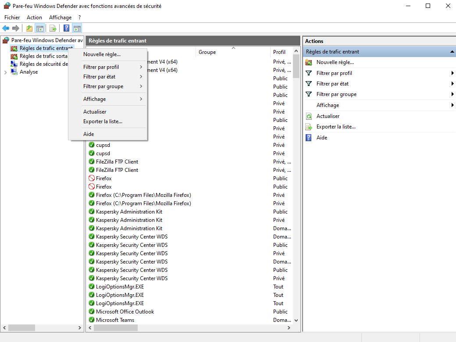Open the ? help menu
Screen dimensions: 456x342
tap(79, 18)
